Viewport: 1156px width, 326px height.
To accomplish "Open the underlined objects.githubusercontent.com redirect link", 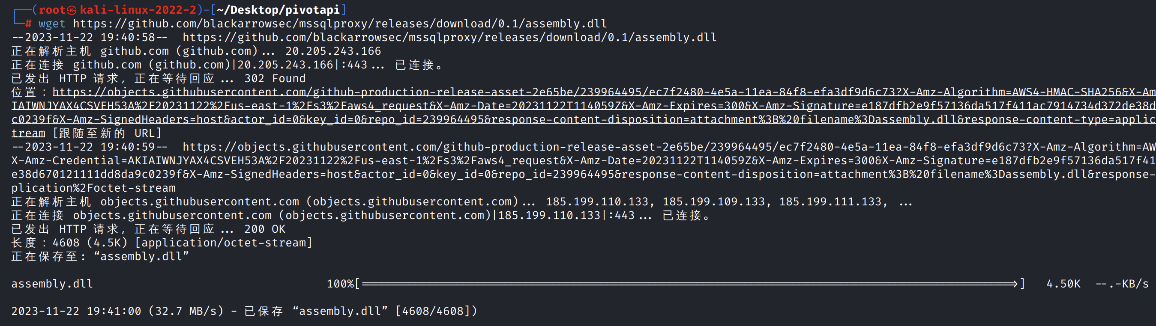I will [584, 92].
